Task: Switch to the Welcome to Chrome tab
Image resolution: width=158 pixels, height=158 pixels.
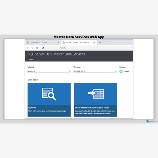Action: (x=43, y=42)
